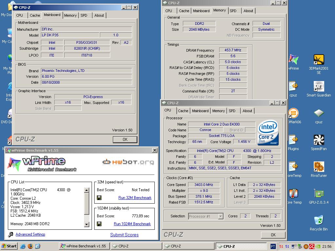Viewport: 335px width, 251px height.
Task: Click the DRAM Frequency 453.7 MHz value
Action: 233,50
